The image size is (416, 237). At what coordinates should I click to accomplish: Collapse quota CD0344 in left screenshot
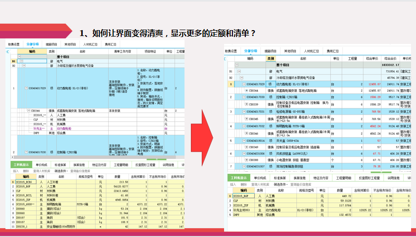click(29, 111)
